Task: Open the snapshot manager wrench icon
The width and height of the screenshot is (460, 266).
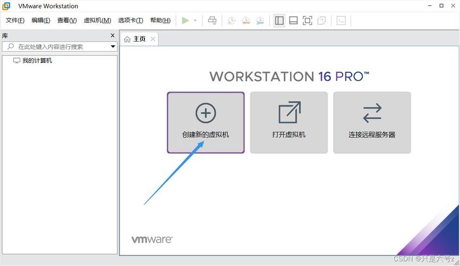Action: (x=260, y=21)
